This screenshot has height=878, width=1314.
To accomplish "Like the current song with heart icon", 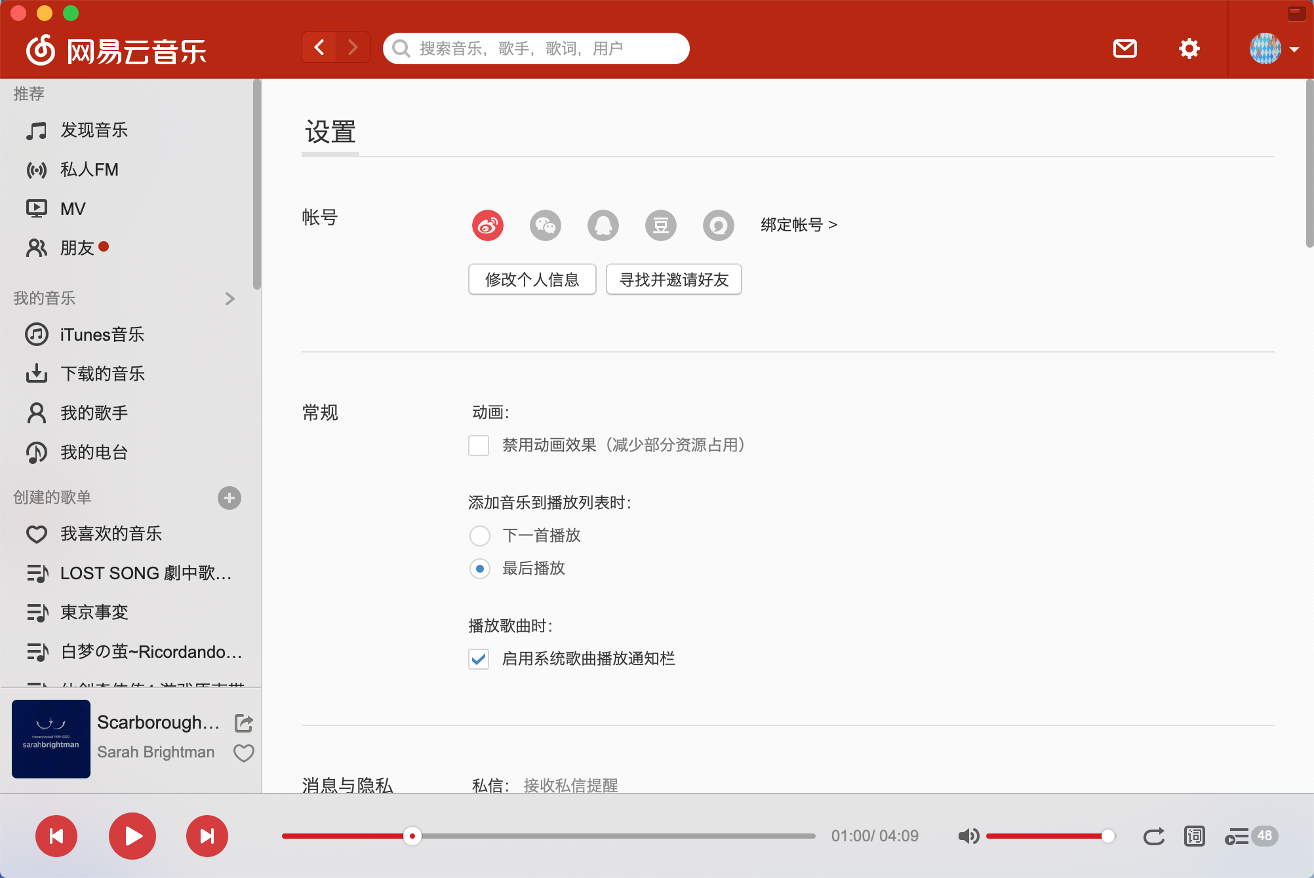I will point(244,754).
